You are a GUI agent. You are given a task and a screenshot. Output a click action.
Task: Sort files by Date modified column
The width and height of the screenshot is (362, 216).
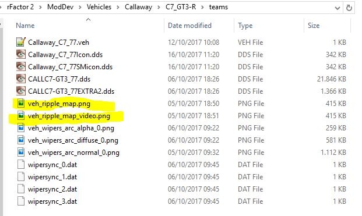pos(189,26)
